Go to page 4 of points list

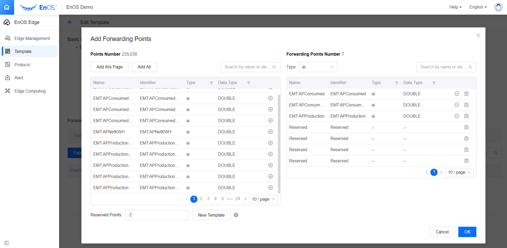click(x=215, y=199)
